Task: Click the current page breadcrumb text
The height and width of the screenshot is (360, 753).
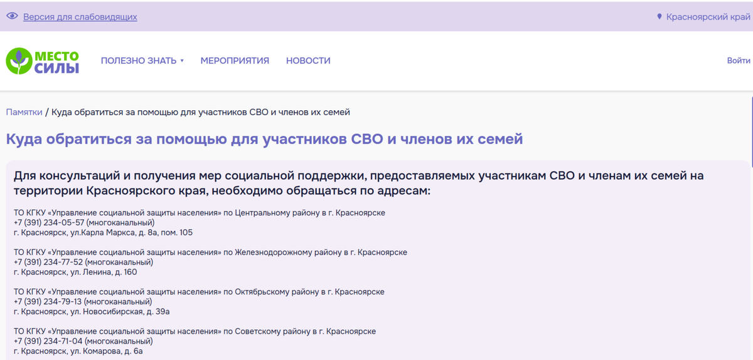Action: point(200,112)
